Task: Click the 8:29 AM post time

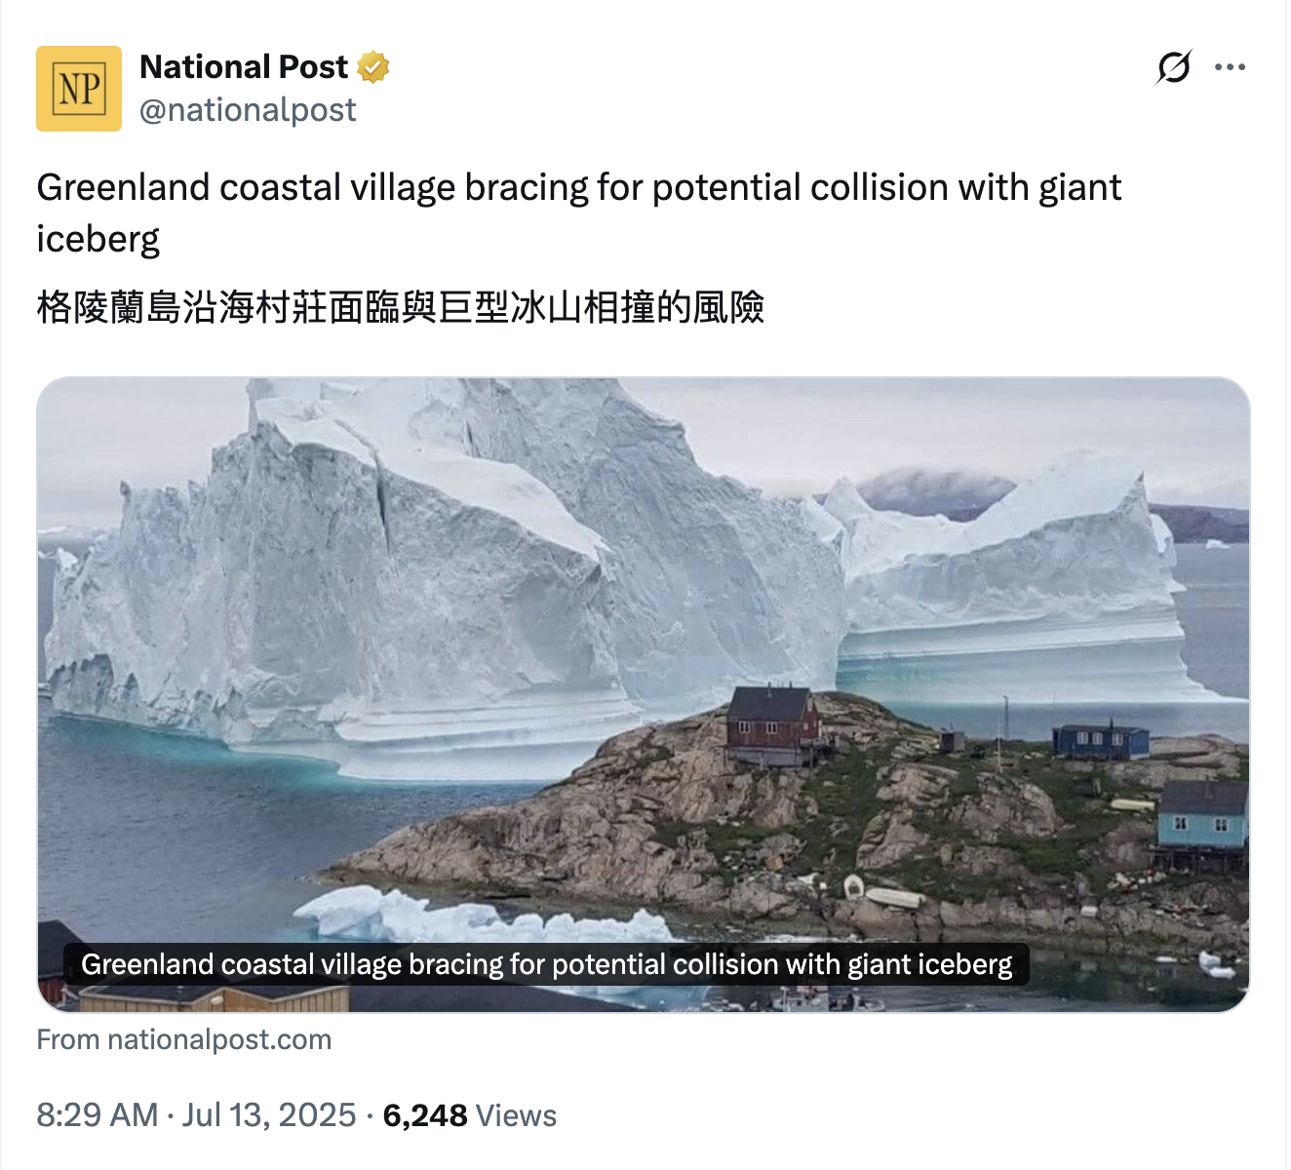Action: [x=97, y=1114]
